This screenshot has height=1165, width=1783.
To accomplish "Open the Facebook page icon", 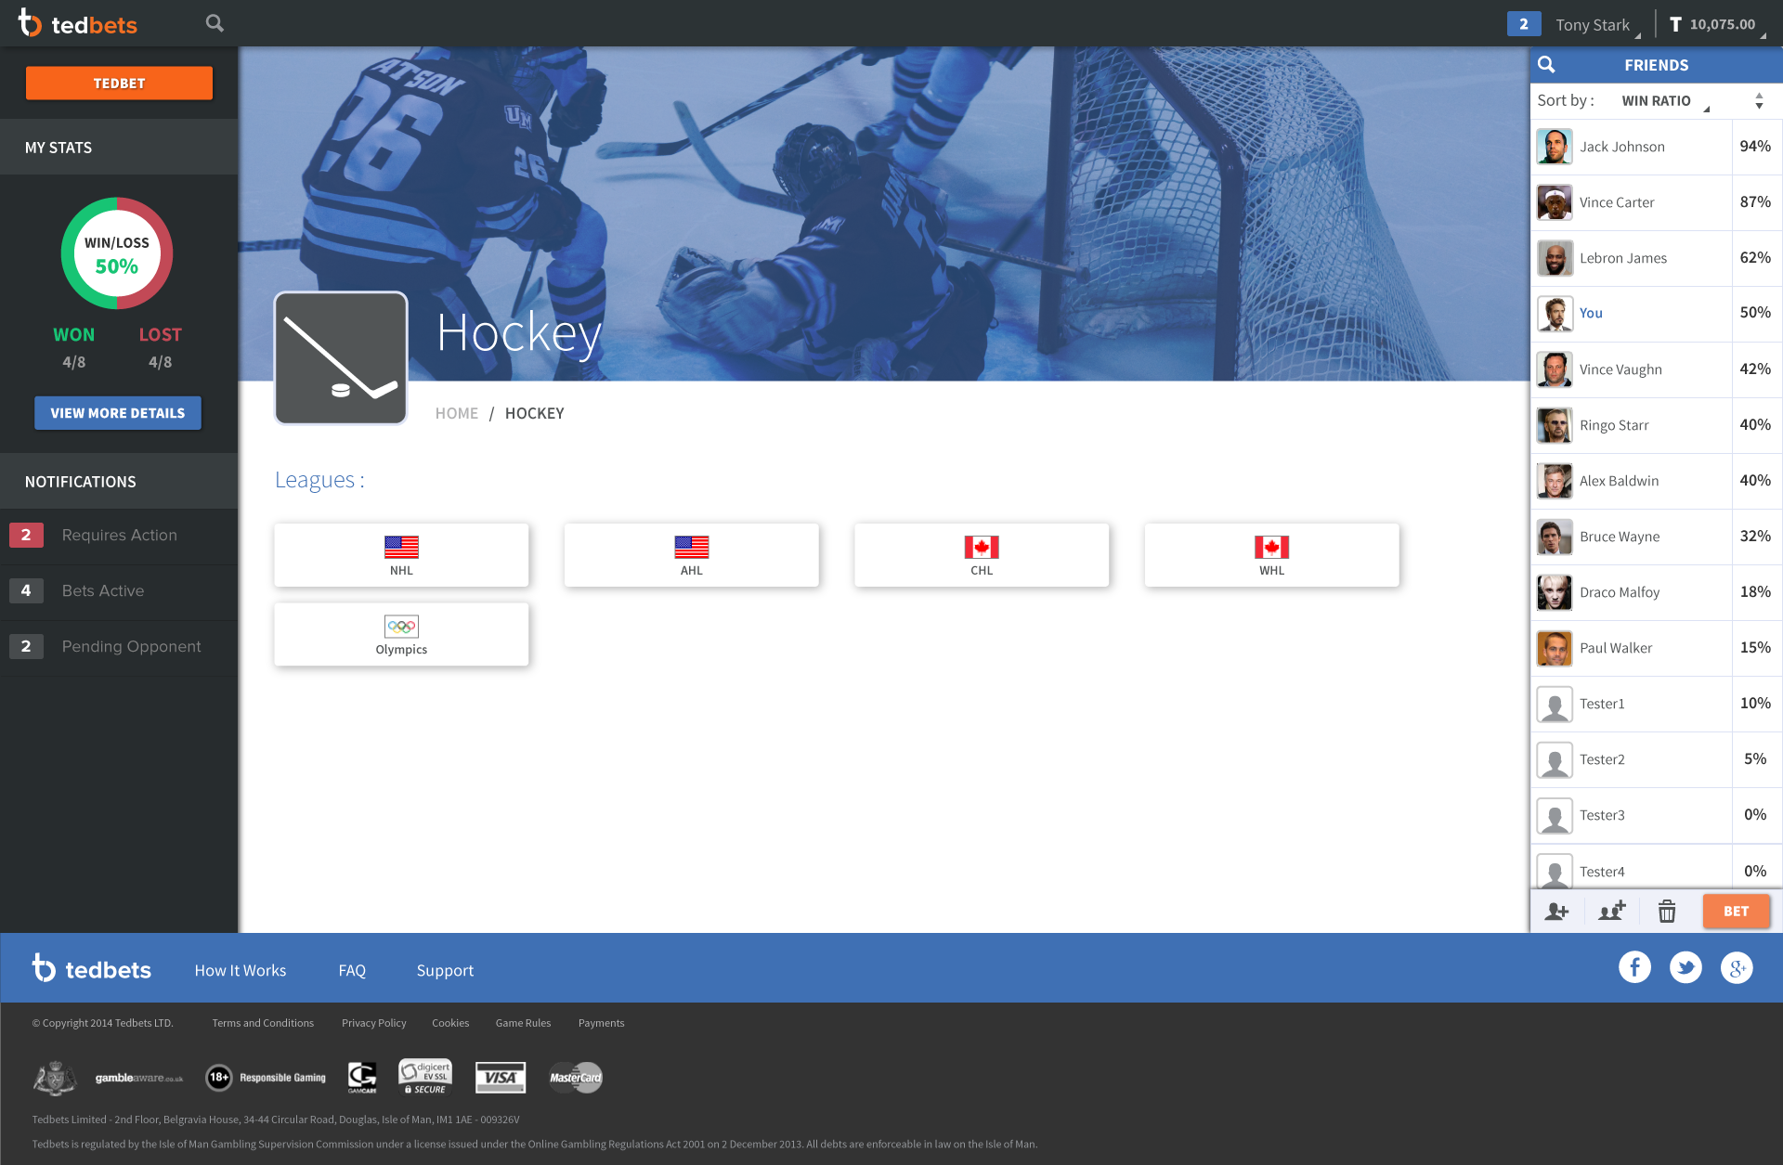I will tap(1634, 968).
